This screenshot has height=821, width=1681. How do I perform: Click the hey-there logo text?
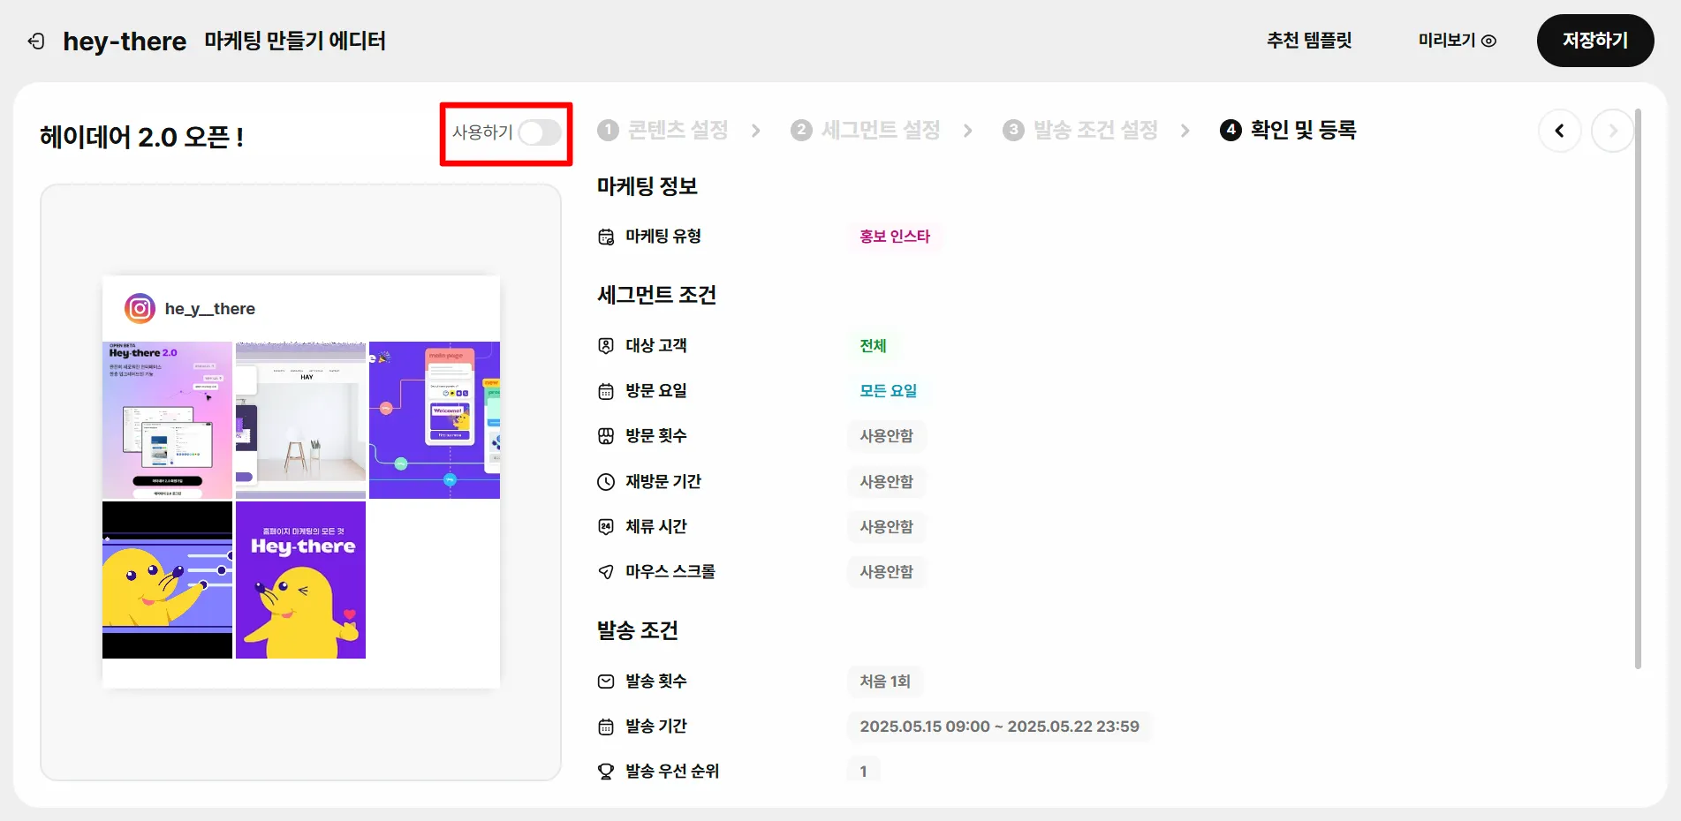125,41
